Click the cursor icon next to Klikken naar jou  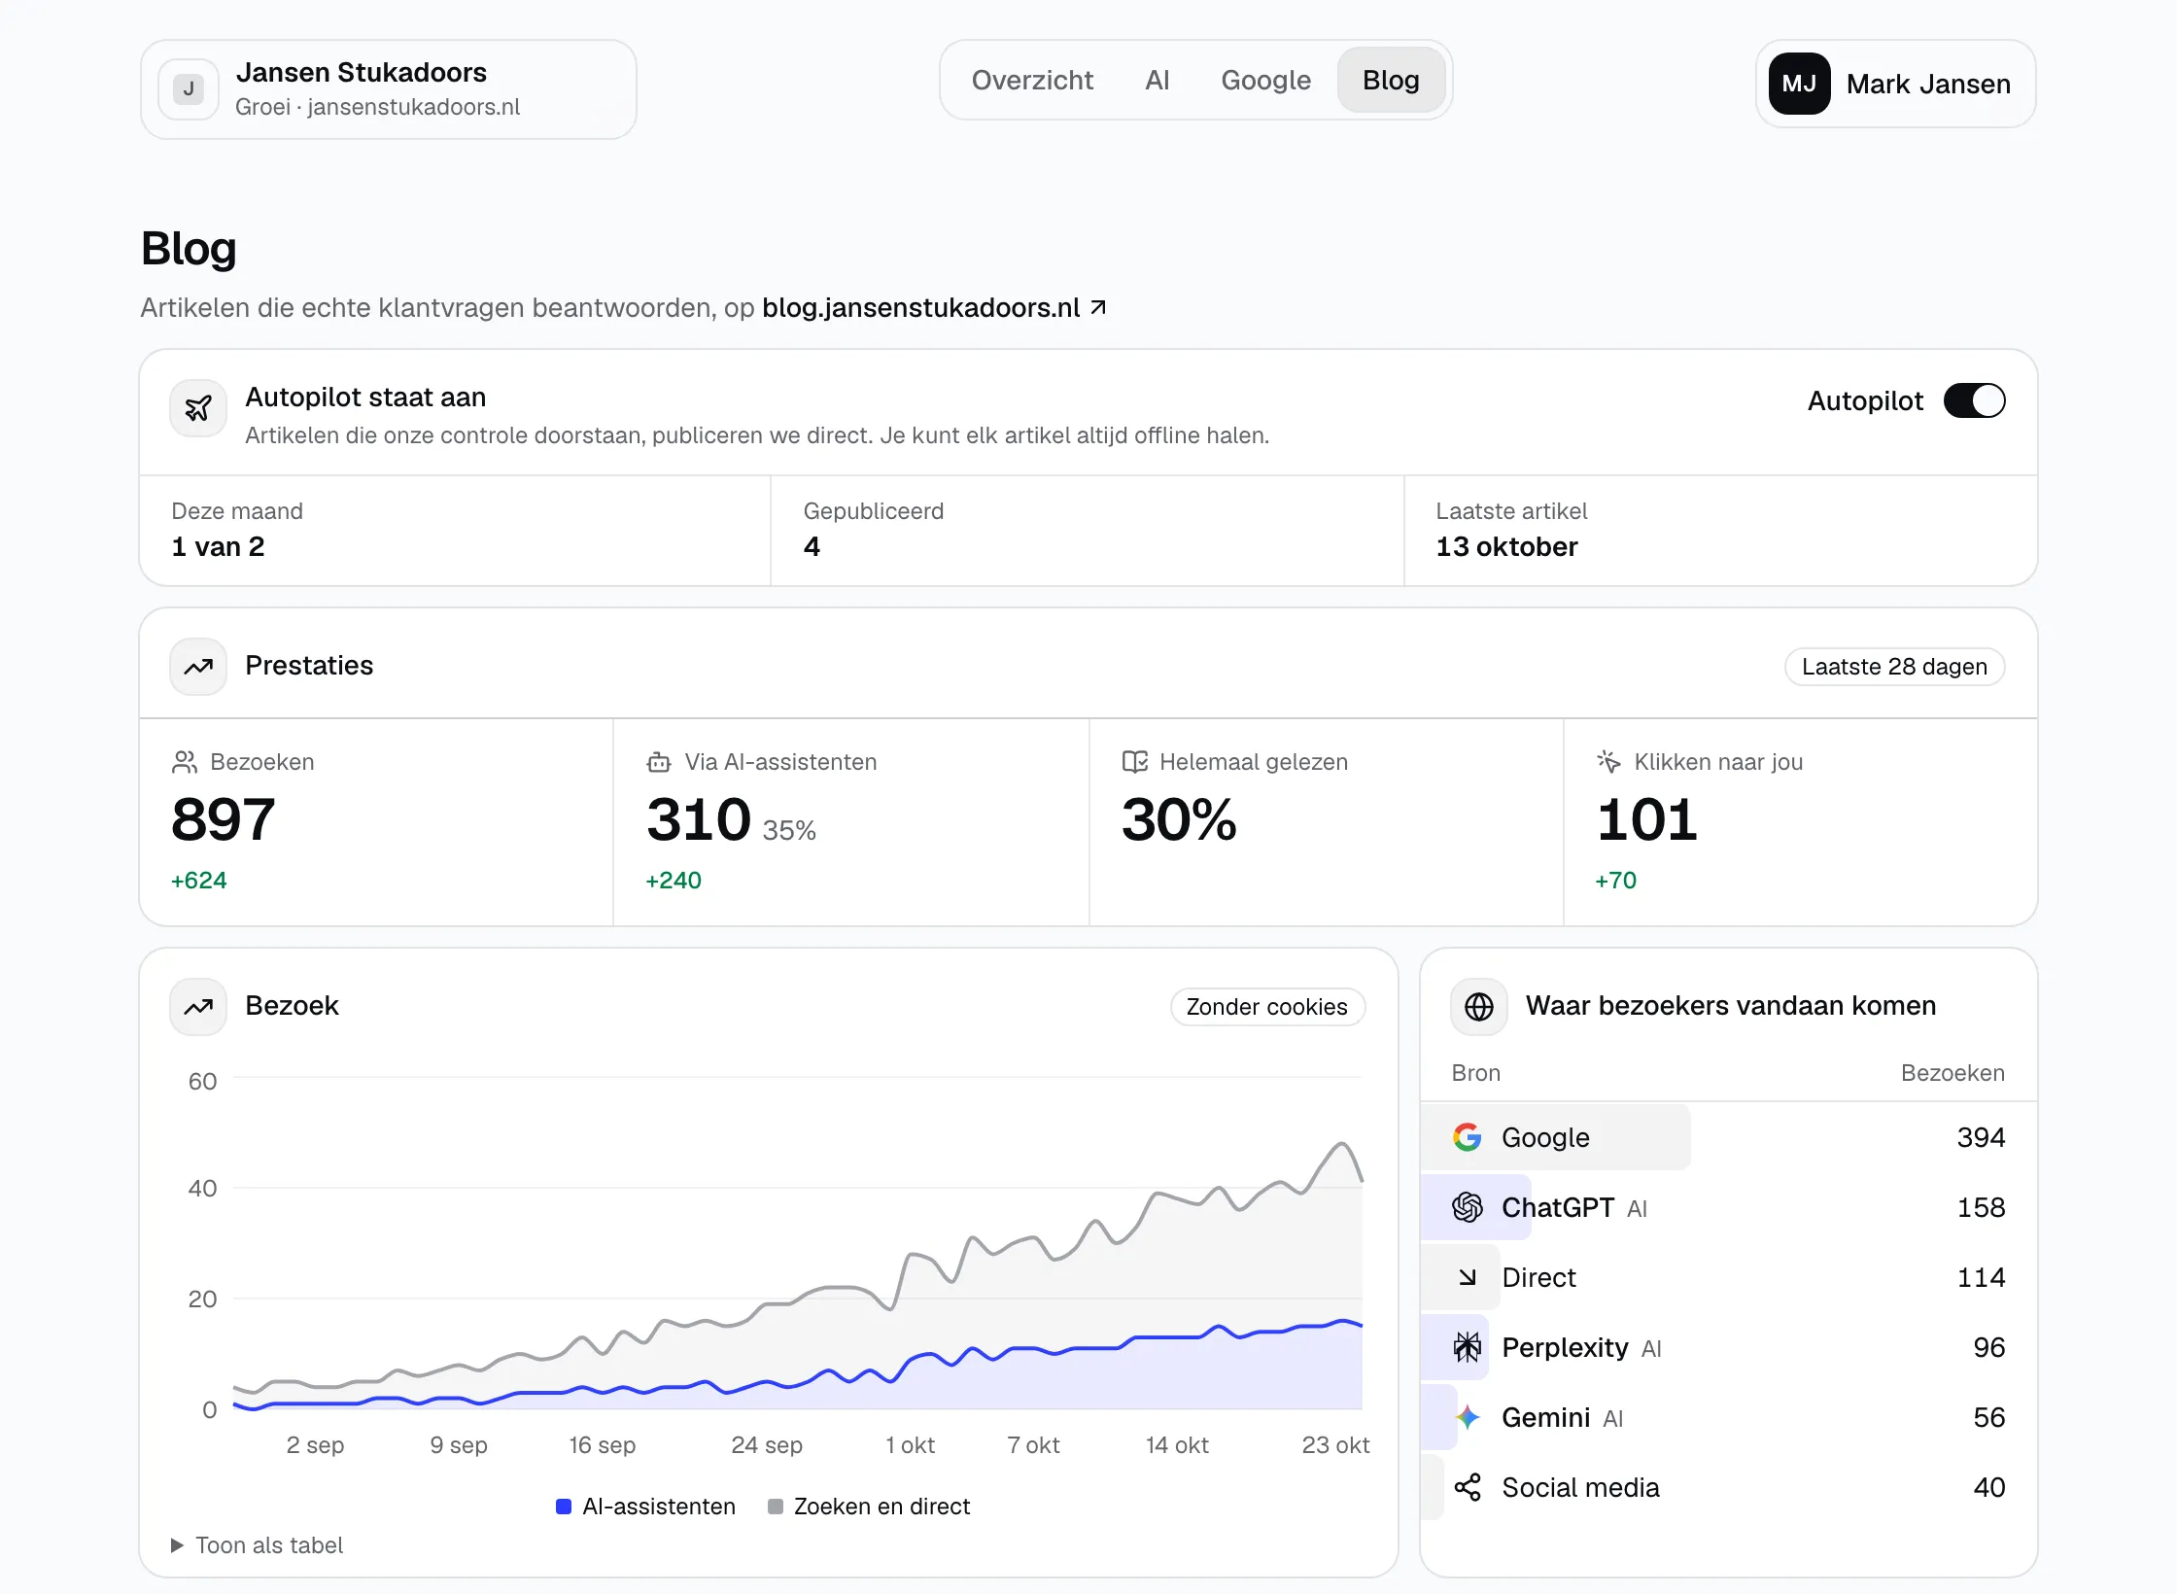click(1608, 762)
